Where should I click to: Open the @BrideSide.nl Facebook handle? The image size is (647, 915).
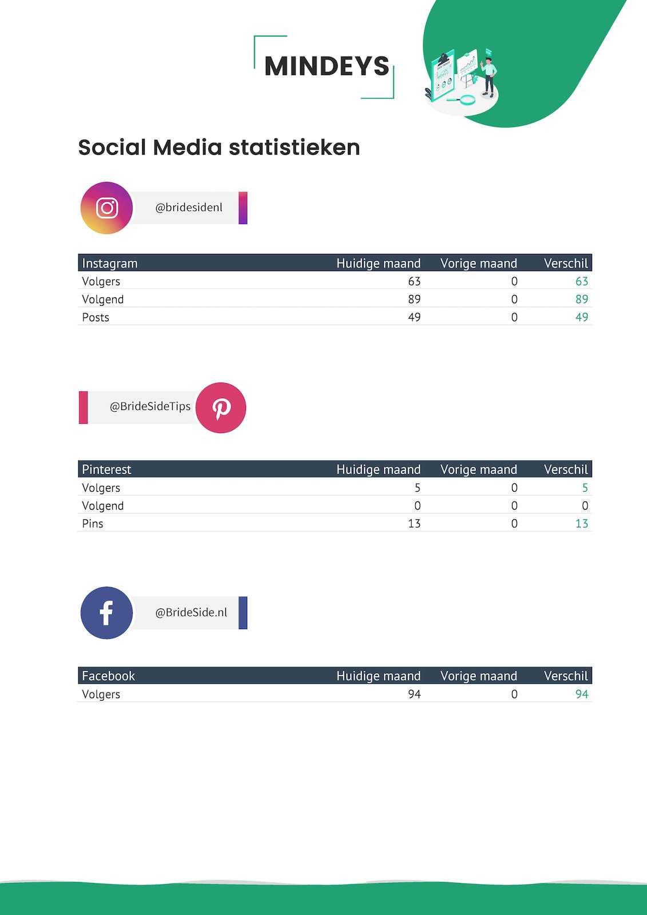[191, 612]
